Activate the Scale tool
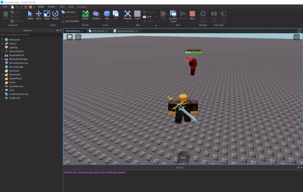This screenshot has width=303, height=192. 47,15
